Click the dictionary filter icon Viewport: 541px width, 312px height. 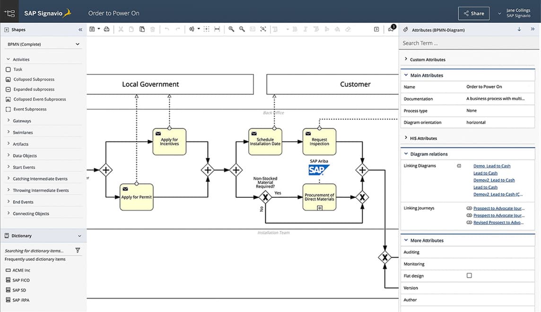pos(78,250)
